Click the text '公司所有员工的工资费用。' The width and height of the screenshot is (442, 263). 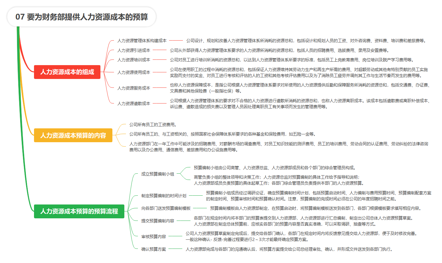pos(153,125)
